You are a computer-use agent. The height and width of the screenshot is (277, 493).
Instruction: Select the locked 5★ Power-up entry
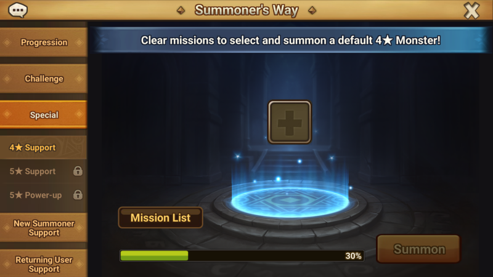[44, 195]
